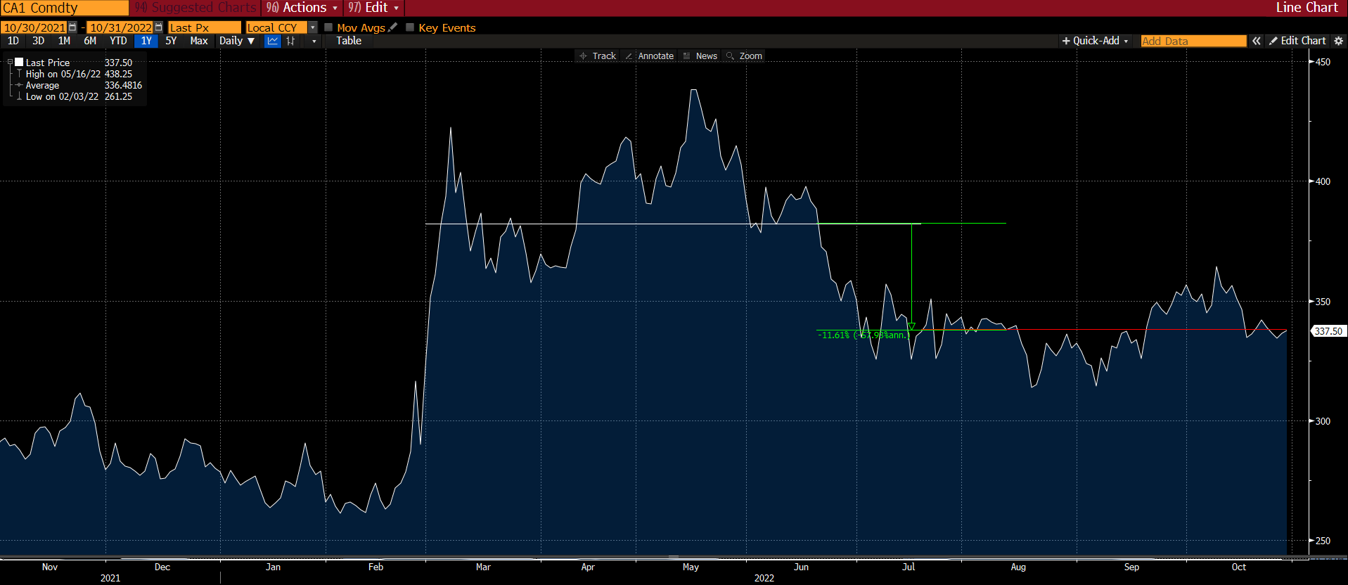The image size is (1348, 585).
Task: Open chart settings gear icon
Action: 1338,41
